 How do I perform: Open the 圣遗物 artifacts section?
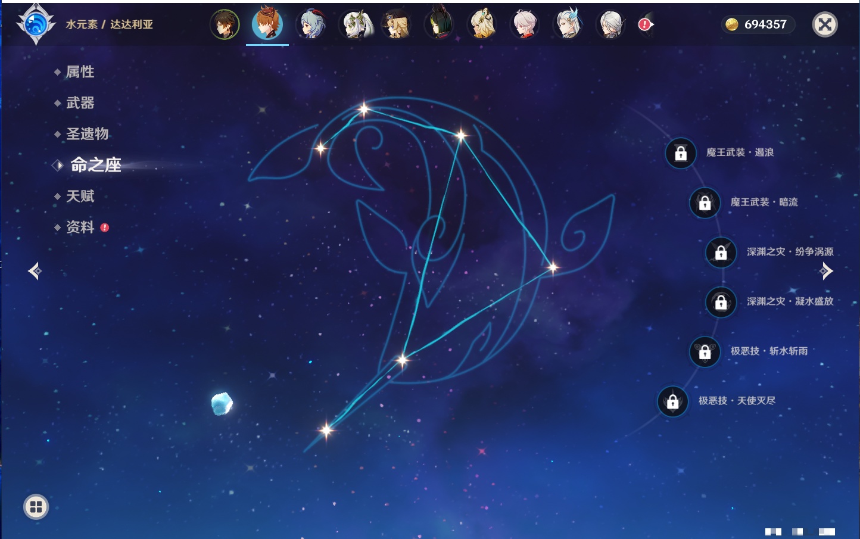pos(87,134)
